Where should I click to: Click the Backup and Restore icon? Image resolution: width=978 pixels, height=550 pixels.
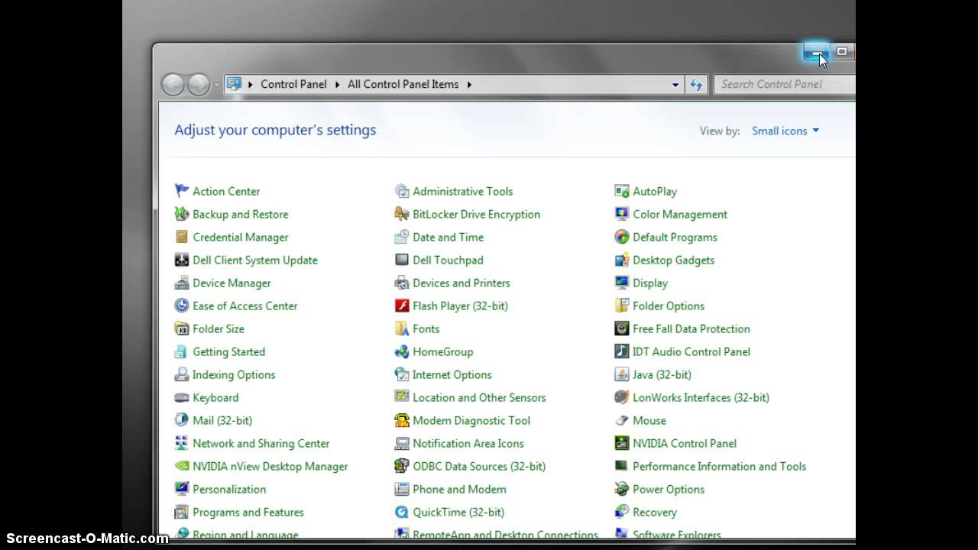click(x=181, y=214)
